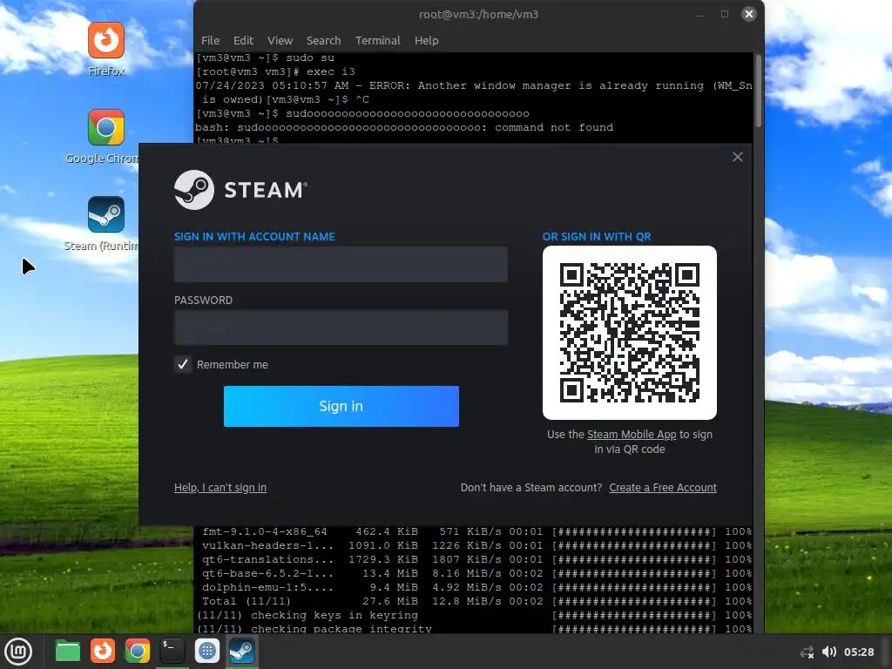892x669 pixels.
Task: Click the 'command not found' output line
Action: (x=404, y=127)
